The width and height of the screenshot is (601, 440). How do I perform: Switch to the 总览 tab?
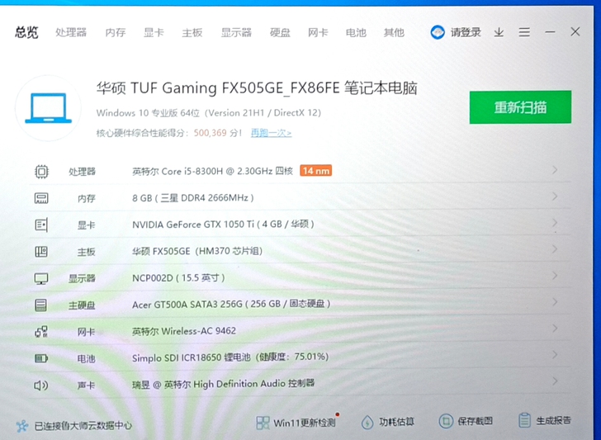26,32
